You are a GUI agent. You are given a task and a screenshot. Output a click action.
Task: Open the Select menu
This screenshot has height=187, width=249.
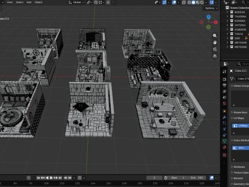point(20,2)
